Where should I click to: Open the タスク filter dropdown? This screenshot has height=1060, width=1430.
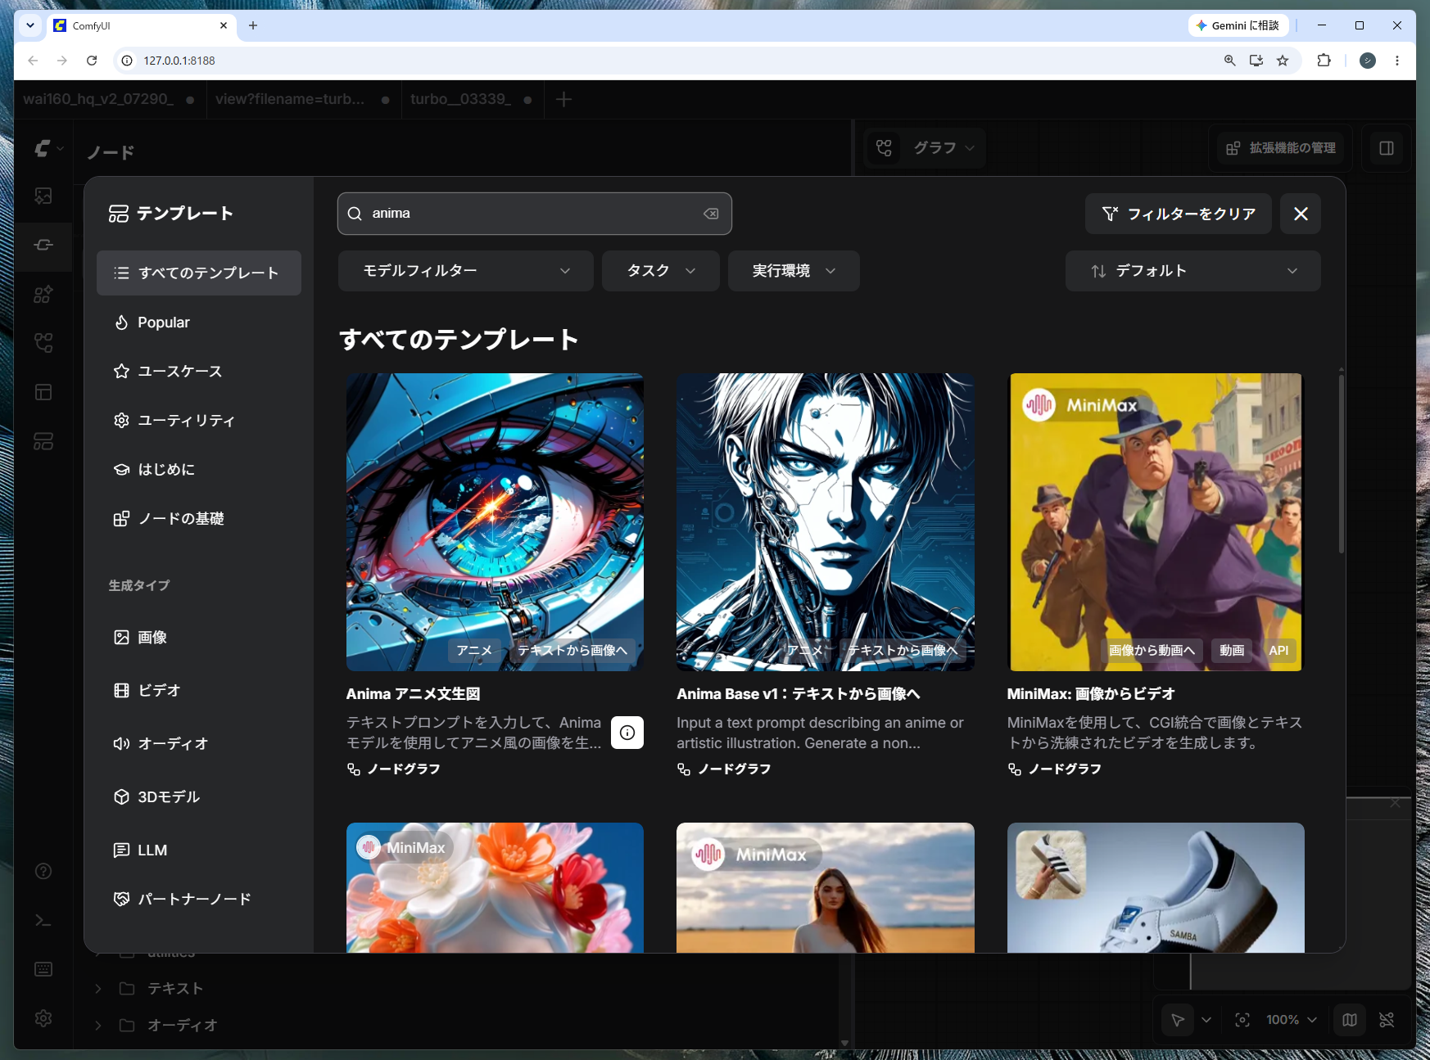click(x=660, y=271)
